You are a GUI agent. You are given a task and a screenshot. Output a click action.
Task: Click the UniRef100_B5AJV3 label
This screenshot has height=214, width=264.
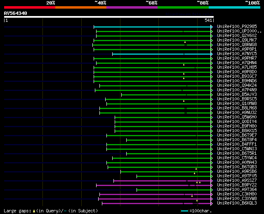237,94
